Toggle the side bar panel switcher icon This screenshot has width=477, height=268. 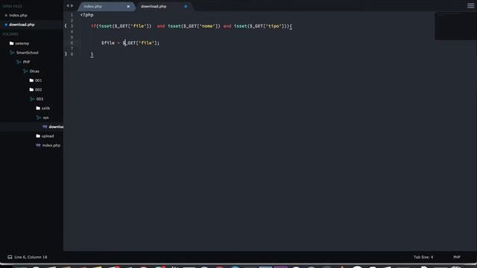pos(10,257)
